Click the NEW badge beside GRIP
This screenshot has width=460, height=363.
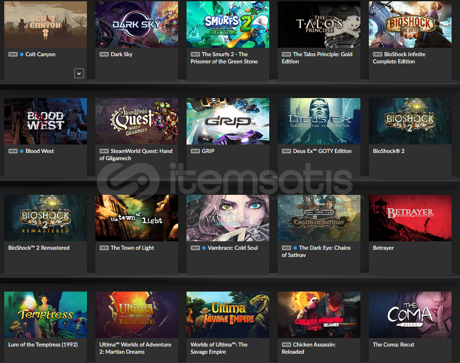click(195, 151)
